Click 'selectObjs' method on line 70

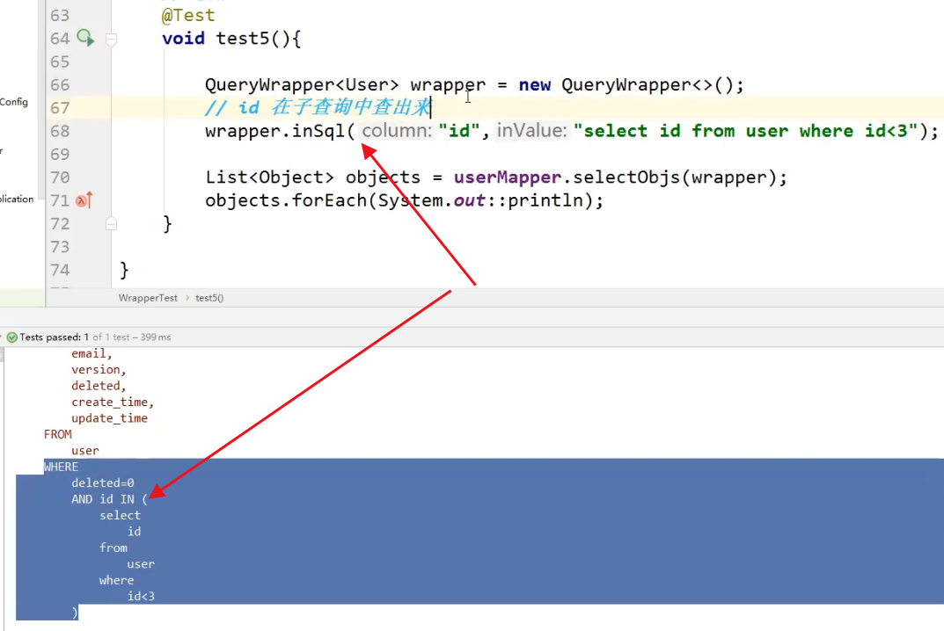click(626, 178)
